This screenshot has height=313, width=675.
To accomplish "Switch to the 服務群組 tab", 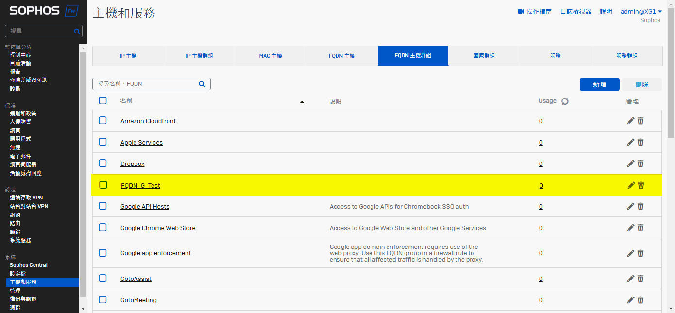I will (x=627, y=56).
